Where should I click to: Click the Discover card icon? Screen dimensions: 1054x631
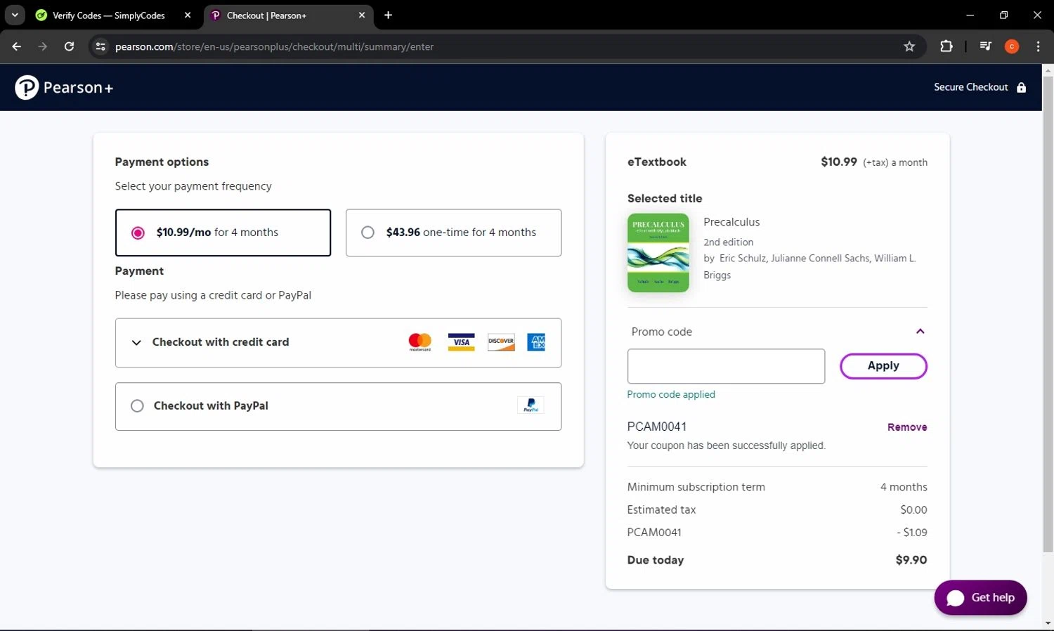point(501,342)
